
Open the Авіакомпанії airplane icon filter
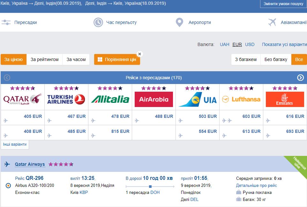click(x=272, y=22)
